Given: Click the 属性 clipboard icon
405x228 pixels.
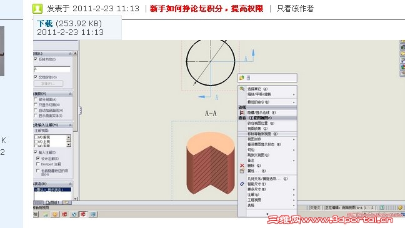Looking at the screenshot, I should [x=242, y=171].
